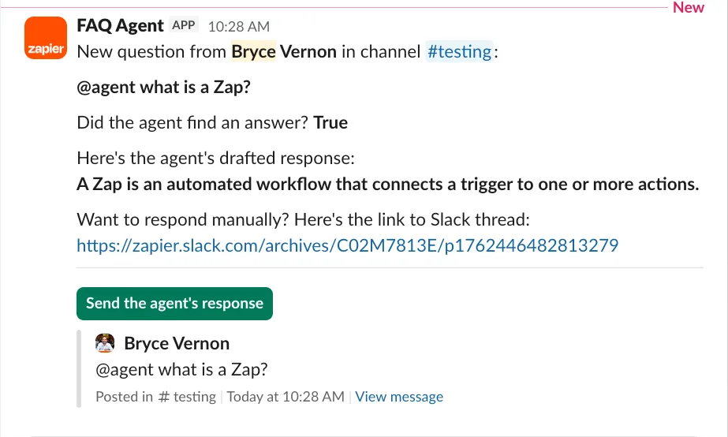This screenshot has width=728, height=437.
Task: Click the APP badge next to FAQ Agent
Action: pyautogui.click(x=184, y=25)
